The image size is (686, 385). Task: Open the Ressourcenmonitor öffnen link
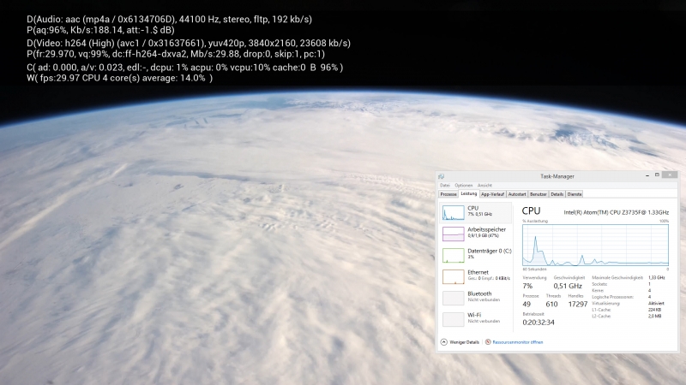click(x=518, y=342)
